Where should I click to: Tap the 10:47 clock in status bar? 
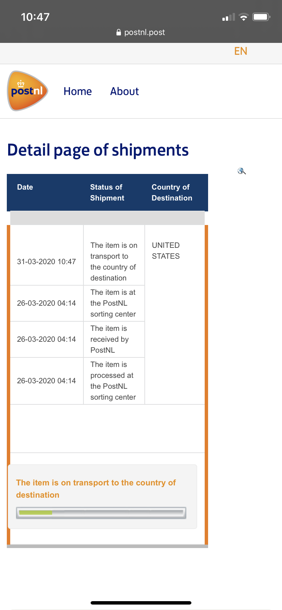35,17
